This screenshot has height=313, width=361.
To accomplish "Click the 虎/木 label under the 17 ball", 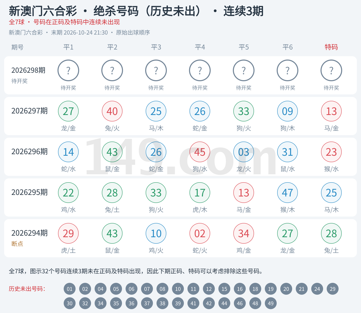I will pyautogui.click(x=200, y=210).
